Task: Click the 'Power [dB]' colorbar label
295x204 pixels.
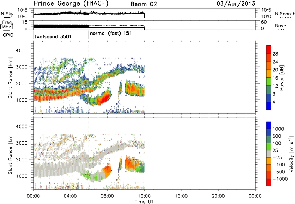Action: pyautogui.click(x=281, y=78)
